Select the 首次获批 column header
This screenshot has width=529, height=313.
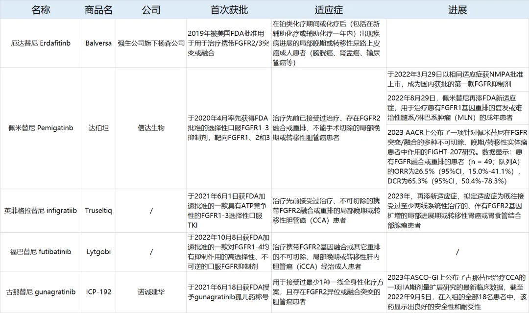[x=229, y=10]
